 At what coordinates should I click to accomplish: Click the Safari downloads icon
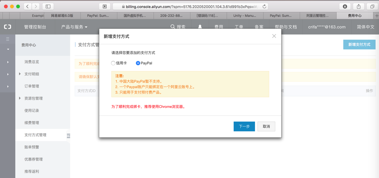pyautogui.click(x=345, y=6)
